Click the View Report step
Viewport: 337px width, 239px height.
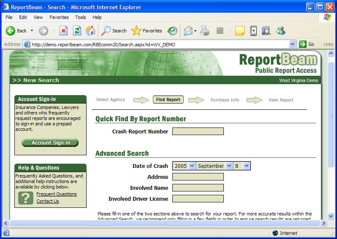coord(281,100)
